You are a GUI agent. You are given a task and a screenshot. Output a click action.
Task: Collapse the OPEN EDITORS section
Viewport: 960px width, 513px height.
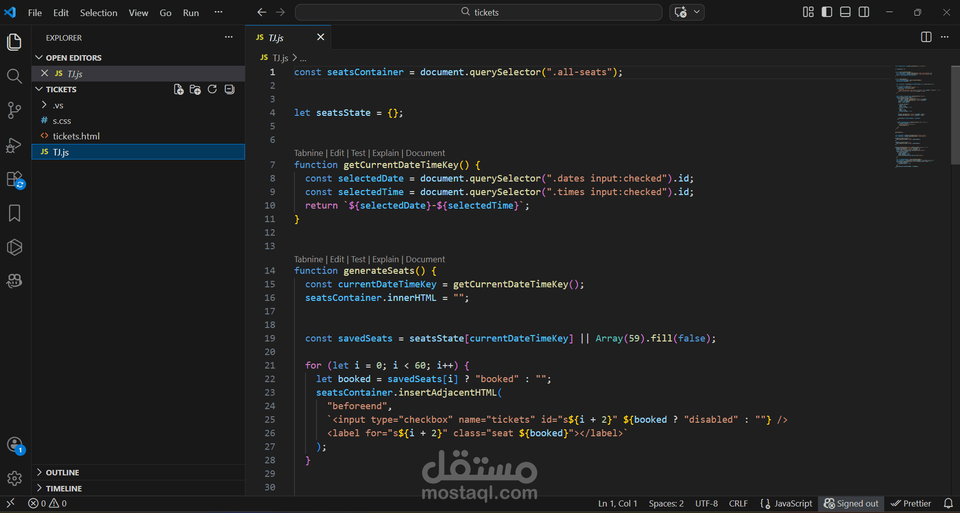(x=39, y=58)
